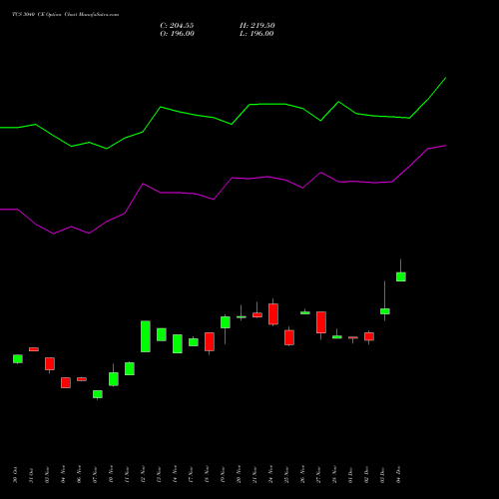Viewport: 499px width, 499px height.
Task: Select the 10 Nov green candlestick
Action: pos(114,379)
